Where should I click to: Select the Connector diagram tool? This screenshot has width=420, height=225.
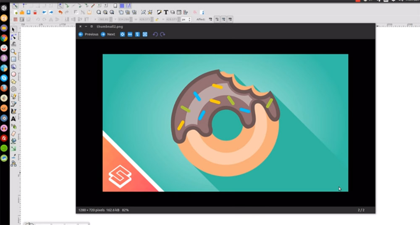[x=13, y=163]
